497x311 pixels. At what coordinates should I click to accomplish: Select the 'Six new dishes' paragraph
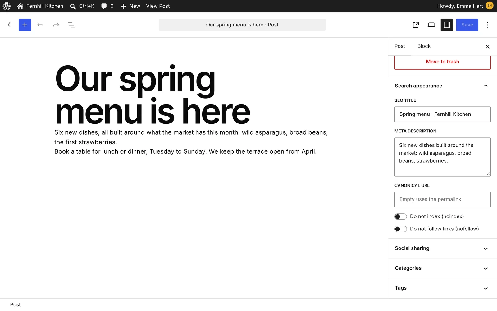[191, 137]
